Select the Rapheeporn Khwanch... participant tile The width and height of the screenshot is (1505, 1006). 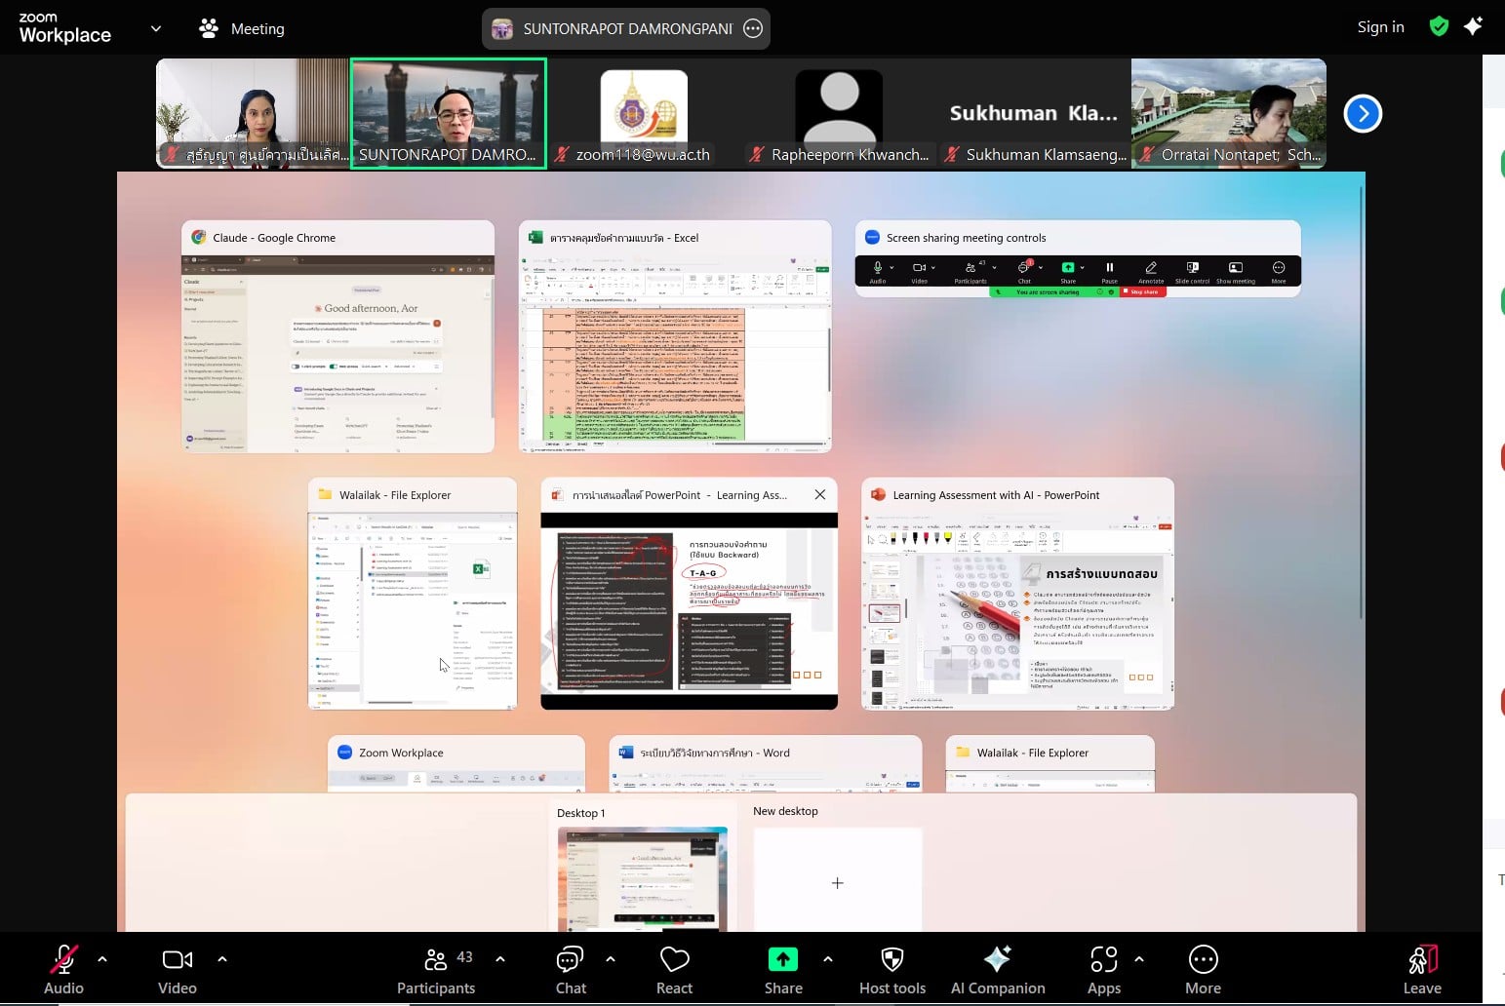coord(839,113)
